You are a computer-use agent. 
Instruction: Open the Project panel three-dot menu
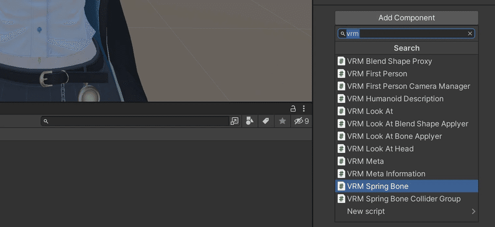(x=304, y=109)
